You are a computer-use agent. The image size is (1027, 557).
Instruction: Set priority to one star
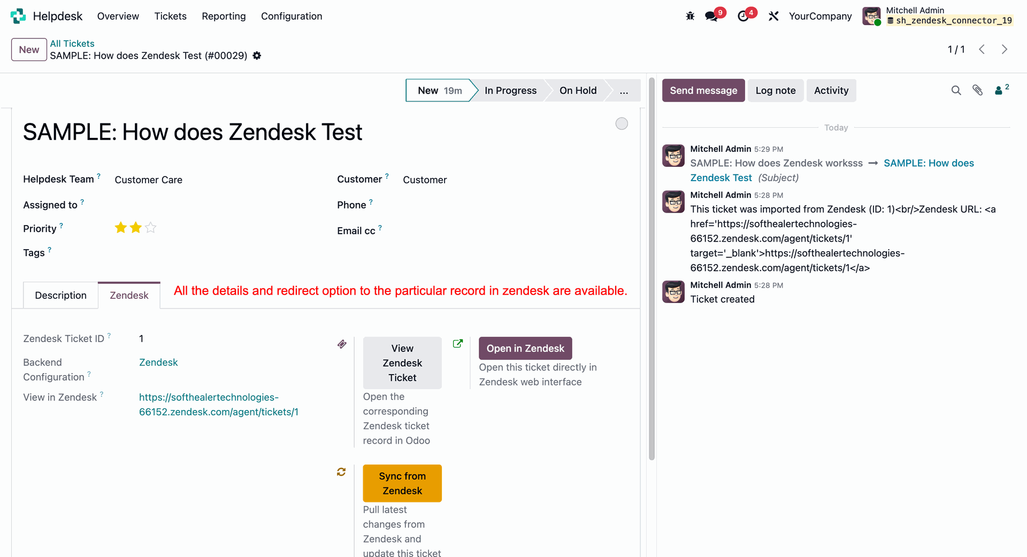121,228
